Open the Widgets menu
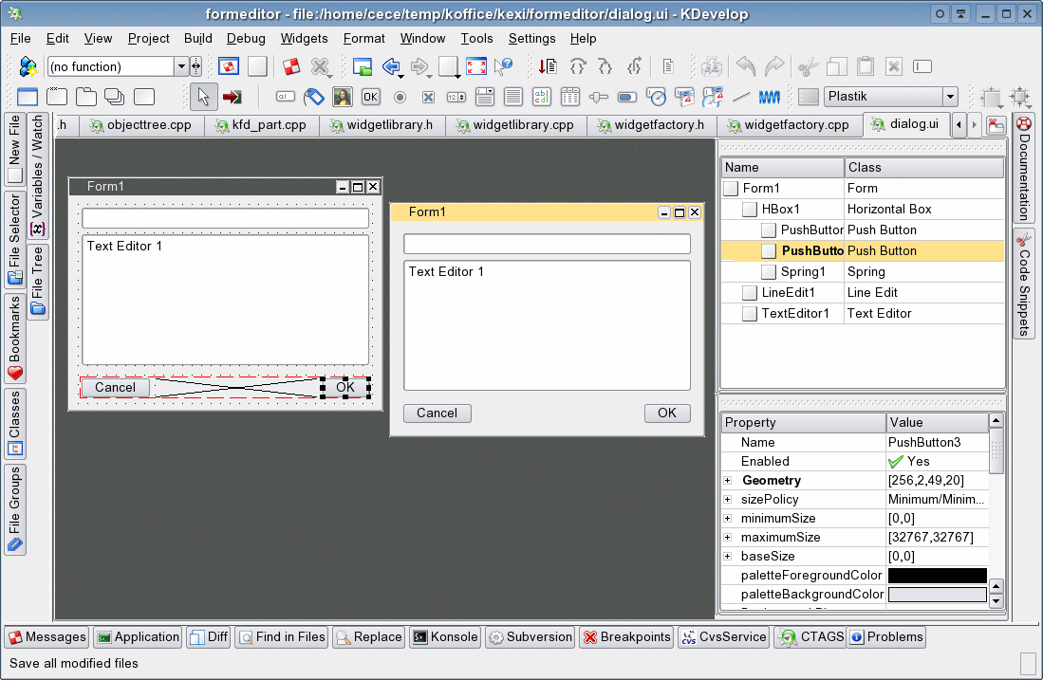1043x680 pixels. 304,39
